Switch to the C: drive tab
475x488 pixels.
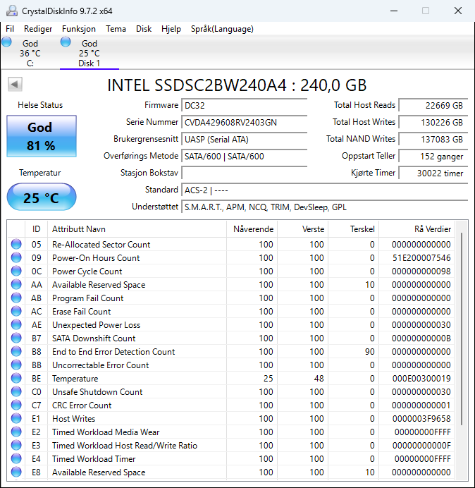pos(30,53)
